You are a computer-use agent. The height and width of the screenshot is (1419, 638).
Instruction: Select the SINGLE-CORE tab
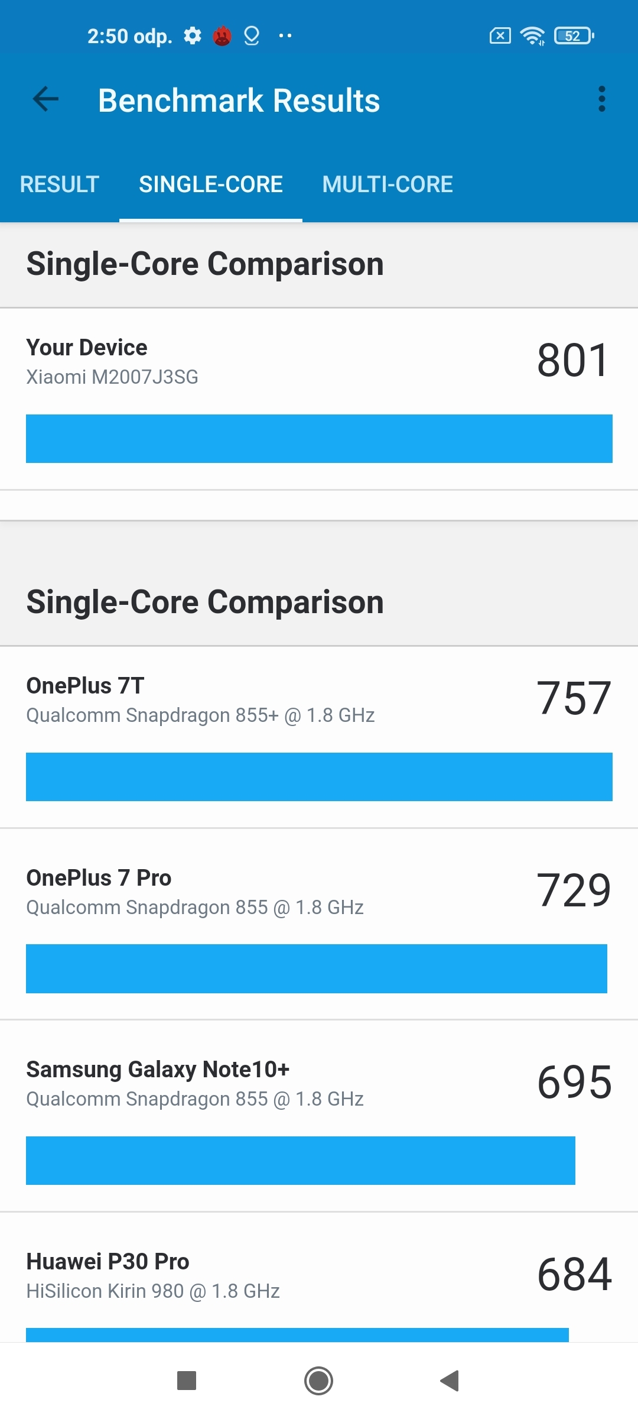click(x=211, y=184)
